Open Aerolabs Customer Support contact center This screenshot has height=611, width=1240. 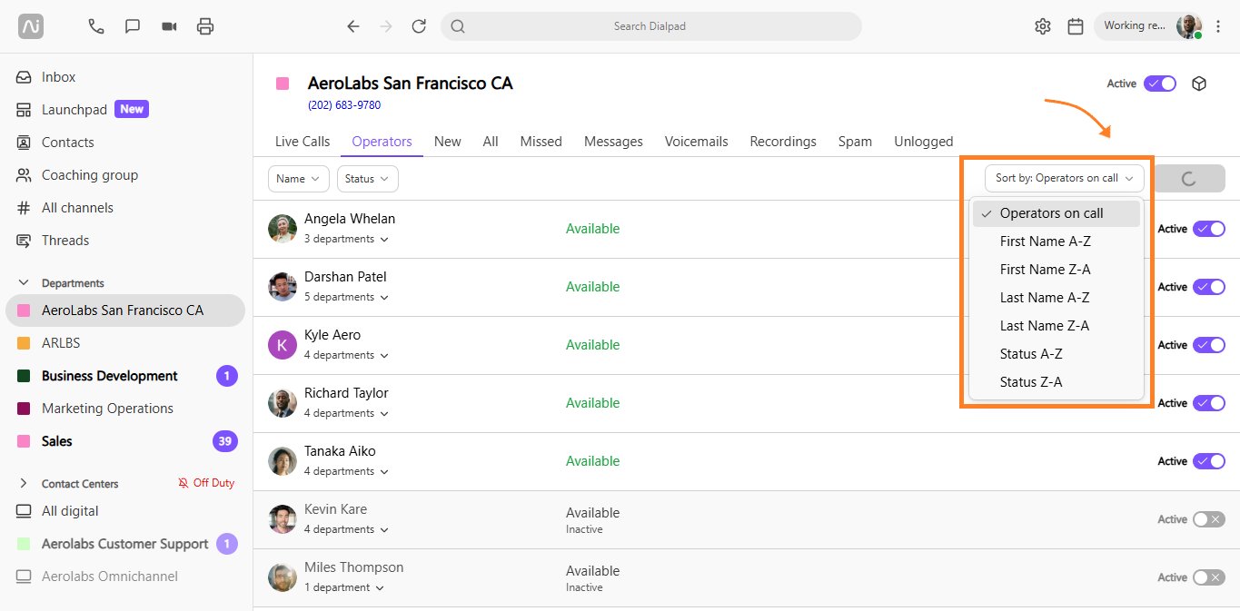[x=125, y=544]
